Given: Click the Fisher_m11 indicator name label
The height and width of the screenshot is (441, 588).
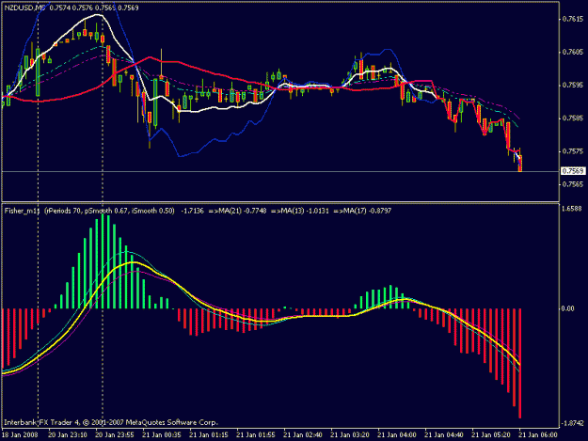Looking at the screenshot, I should point(23,211).
